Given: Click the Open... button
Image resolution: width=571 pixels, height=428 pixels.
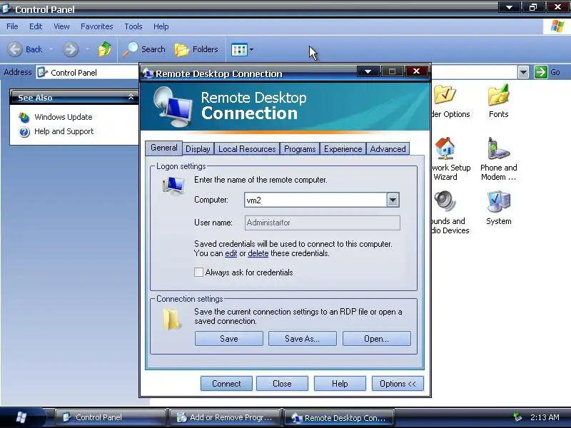Looking at the screenshot, I should [x=377, y=338].
